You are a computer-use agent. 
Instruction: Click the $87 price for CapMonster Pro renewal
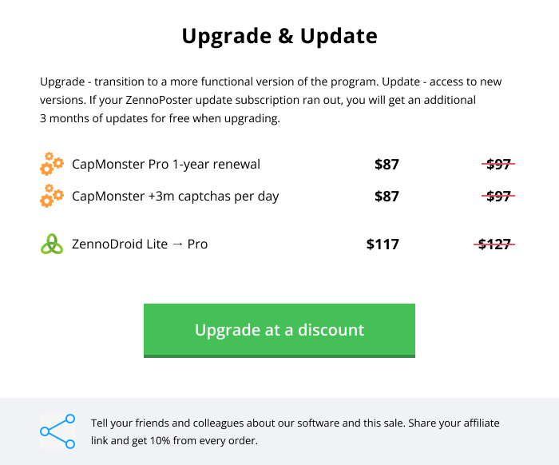point(387,165)
